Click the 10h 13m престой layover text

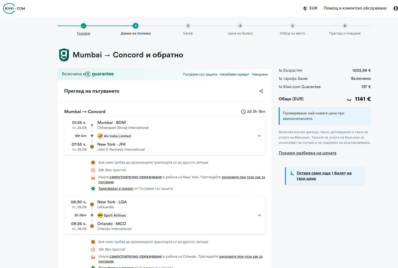point(112,250)
